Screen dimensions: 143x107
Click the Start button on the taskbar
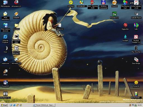pyautogui.click(x=4, y=105)
